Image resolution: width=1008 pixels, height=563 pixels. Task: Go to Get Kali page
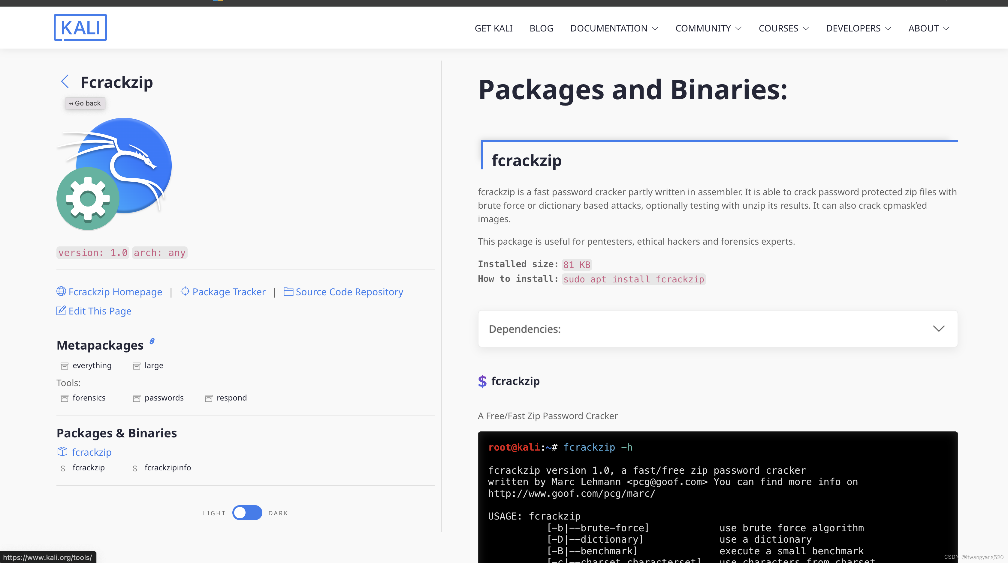point(493,28)
